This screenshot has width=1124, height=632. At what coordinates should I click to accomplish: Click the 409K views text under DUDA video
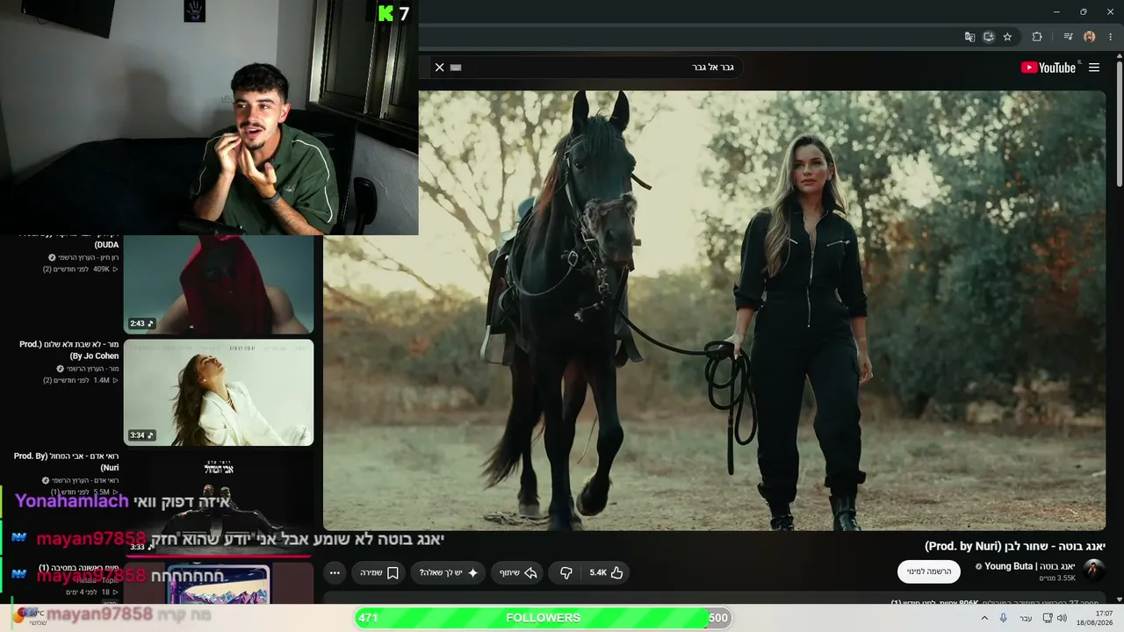coord(99,269)
